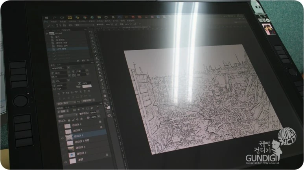Select the Clone Stamp tool
Image resolution: width=304 pixels, height=170 pixels.
click(97, 58)
